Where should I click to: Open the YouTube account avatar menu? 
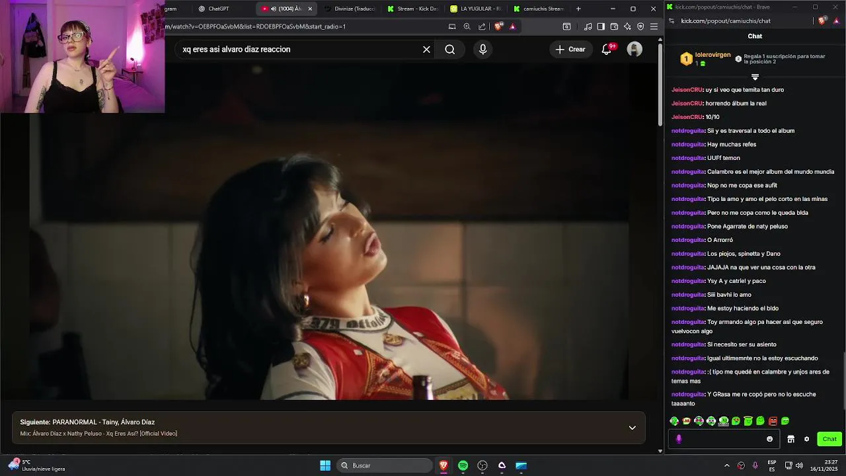coord(634,50)
